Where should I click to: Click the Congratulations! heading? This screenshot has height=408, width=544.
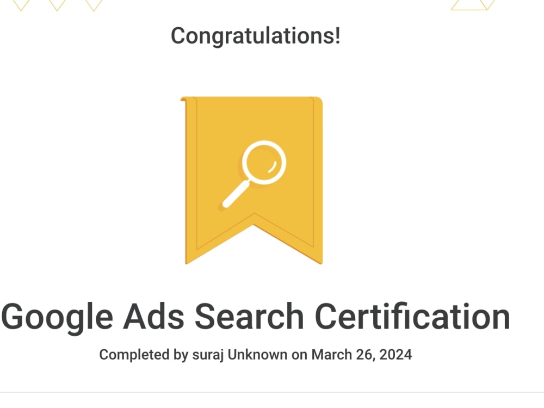256,36
